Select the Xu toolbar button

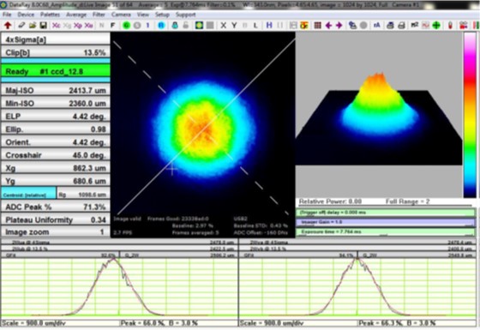coord(89,26)
